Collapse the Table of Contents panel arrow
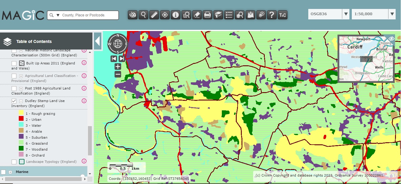Screen dimensions: 401x184 97,41
